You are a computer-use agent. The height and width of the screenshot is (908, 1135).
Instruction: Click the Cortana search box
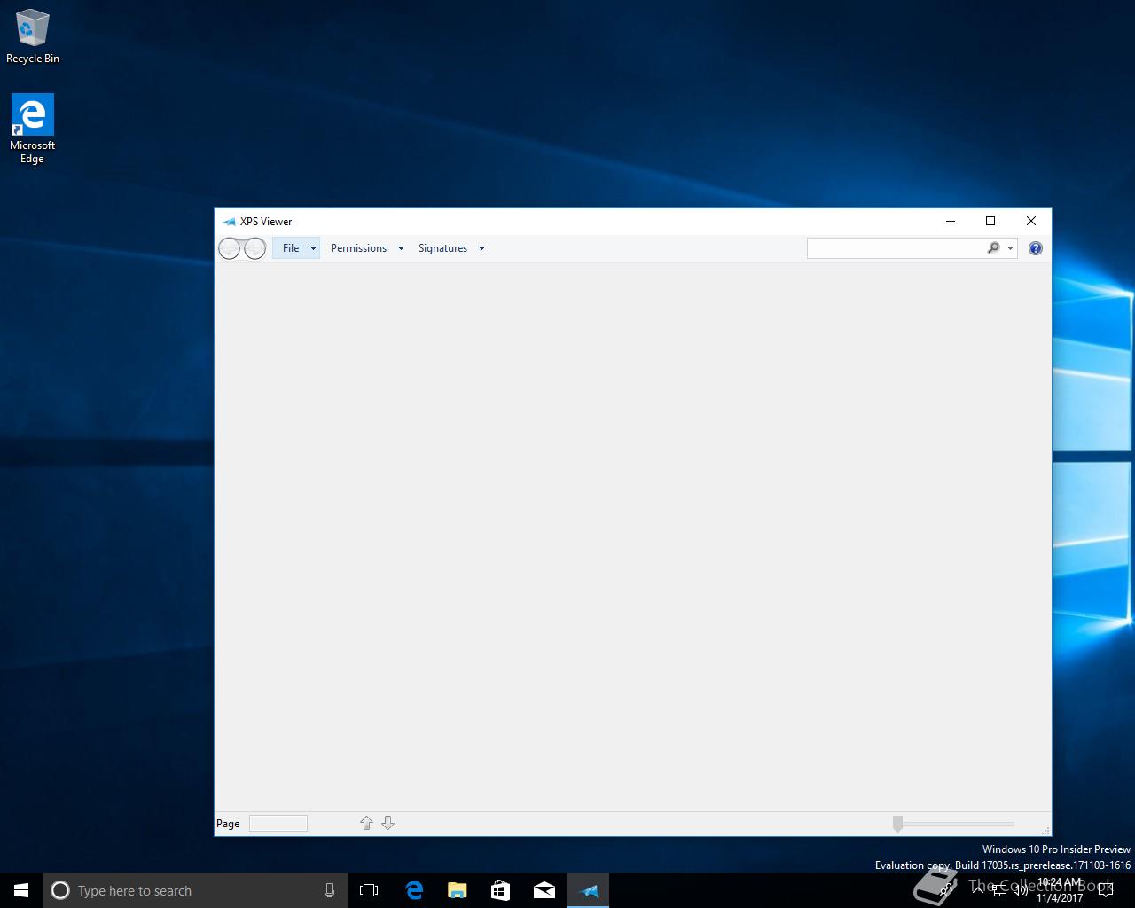pyautogui.click(x=193, y=890)
